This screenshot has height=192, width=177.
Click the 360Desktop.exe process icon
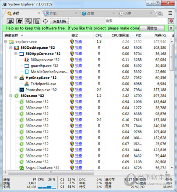[x=16, y=48]
